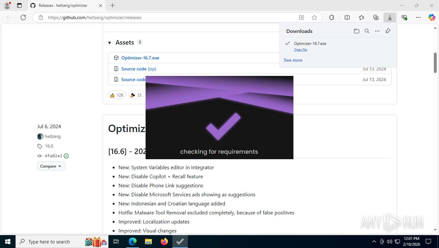Open the Windows Start menu

click(x=8, y=242)
